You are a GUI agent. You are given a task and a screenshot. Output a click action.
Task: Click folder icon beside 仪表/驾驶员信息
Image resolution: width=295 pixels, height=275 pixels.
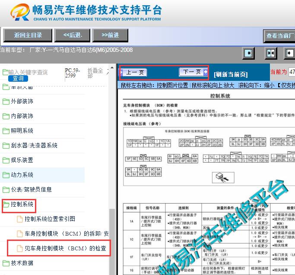click(6, 190)
